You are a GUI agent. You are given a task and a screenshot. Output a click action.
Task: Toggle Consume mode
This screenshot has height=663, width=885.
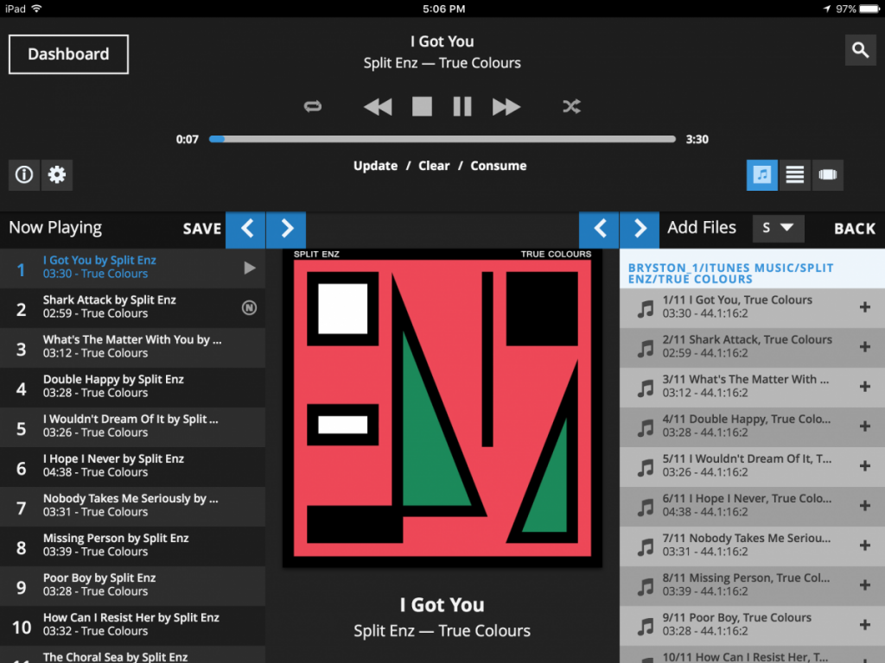tap(499, 166)
